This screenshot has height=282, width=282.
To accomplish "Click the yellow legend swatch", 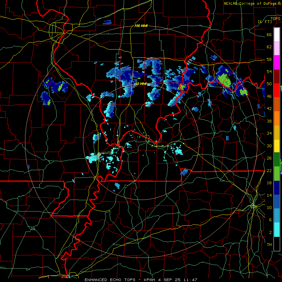I will [277, 146].
